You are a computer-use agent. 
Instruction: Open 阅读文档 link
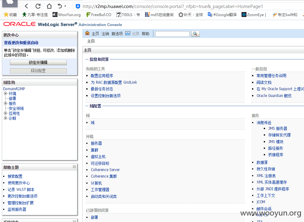point(264,82)
